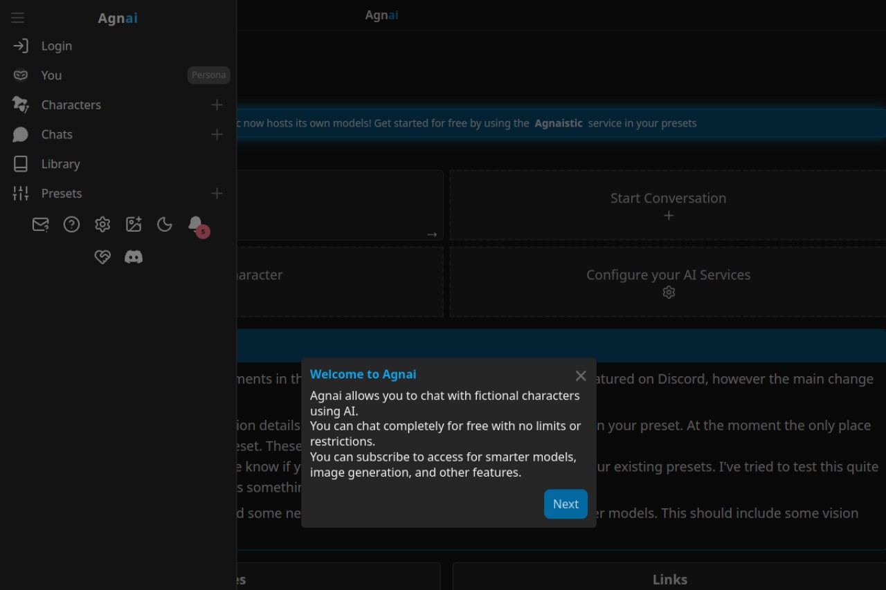This screenshot has width=886, height=590.
Task: Click the Persona badge
Action: [x=208, y=75]
